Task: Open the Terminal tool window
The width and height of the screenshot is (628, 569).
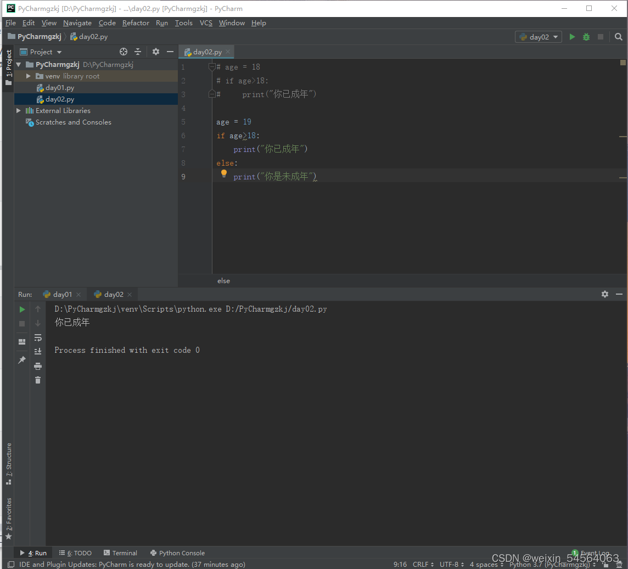Action: tap(120, 553)
